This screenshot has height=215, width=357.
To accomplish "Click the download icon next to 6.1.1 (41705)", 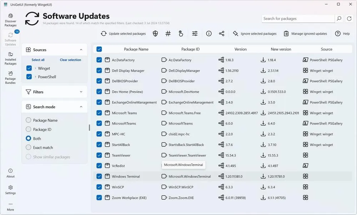I will pyautogui.click(x=263, y=197).
